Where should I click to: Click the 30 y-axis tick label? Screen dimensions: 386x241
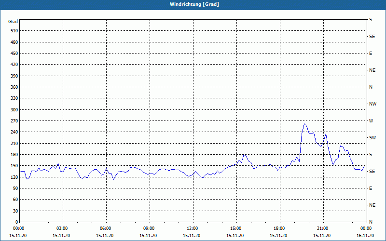(x=15, y=211)
